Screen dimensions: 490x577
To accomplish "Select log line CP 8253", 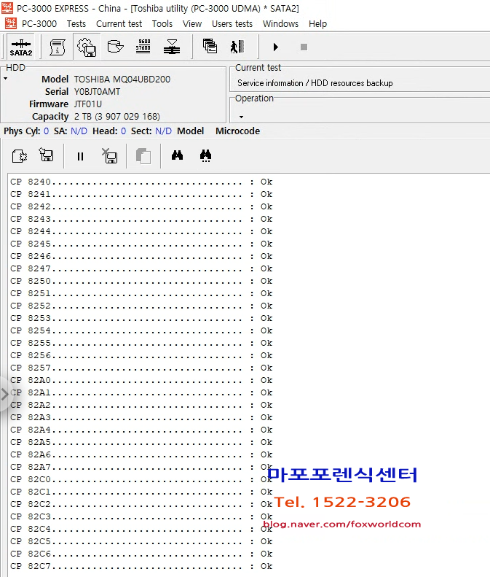I will [141, 318].
